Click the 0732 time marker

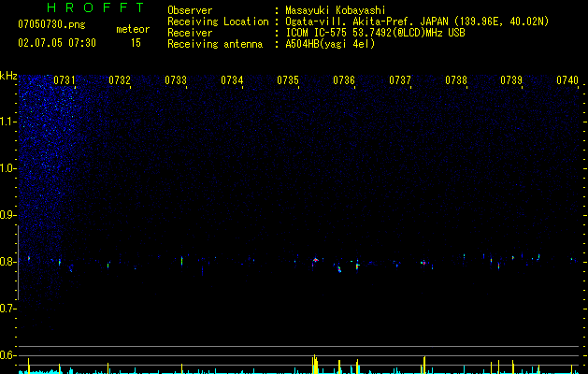(120, 80)
